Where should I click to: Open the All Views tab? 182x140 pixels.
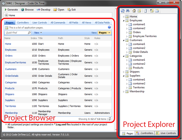[86, 22]
